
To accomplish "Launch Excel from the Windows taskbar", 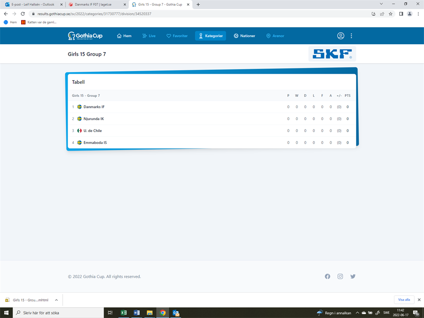I will (x=124, y=313).
